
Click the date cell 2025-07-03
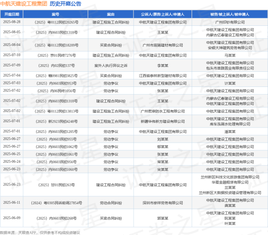(x=12, y=83)
